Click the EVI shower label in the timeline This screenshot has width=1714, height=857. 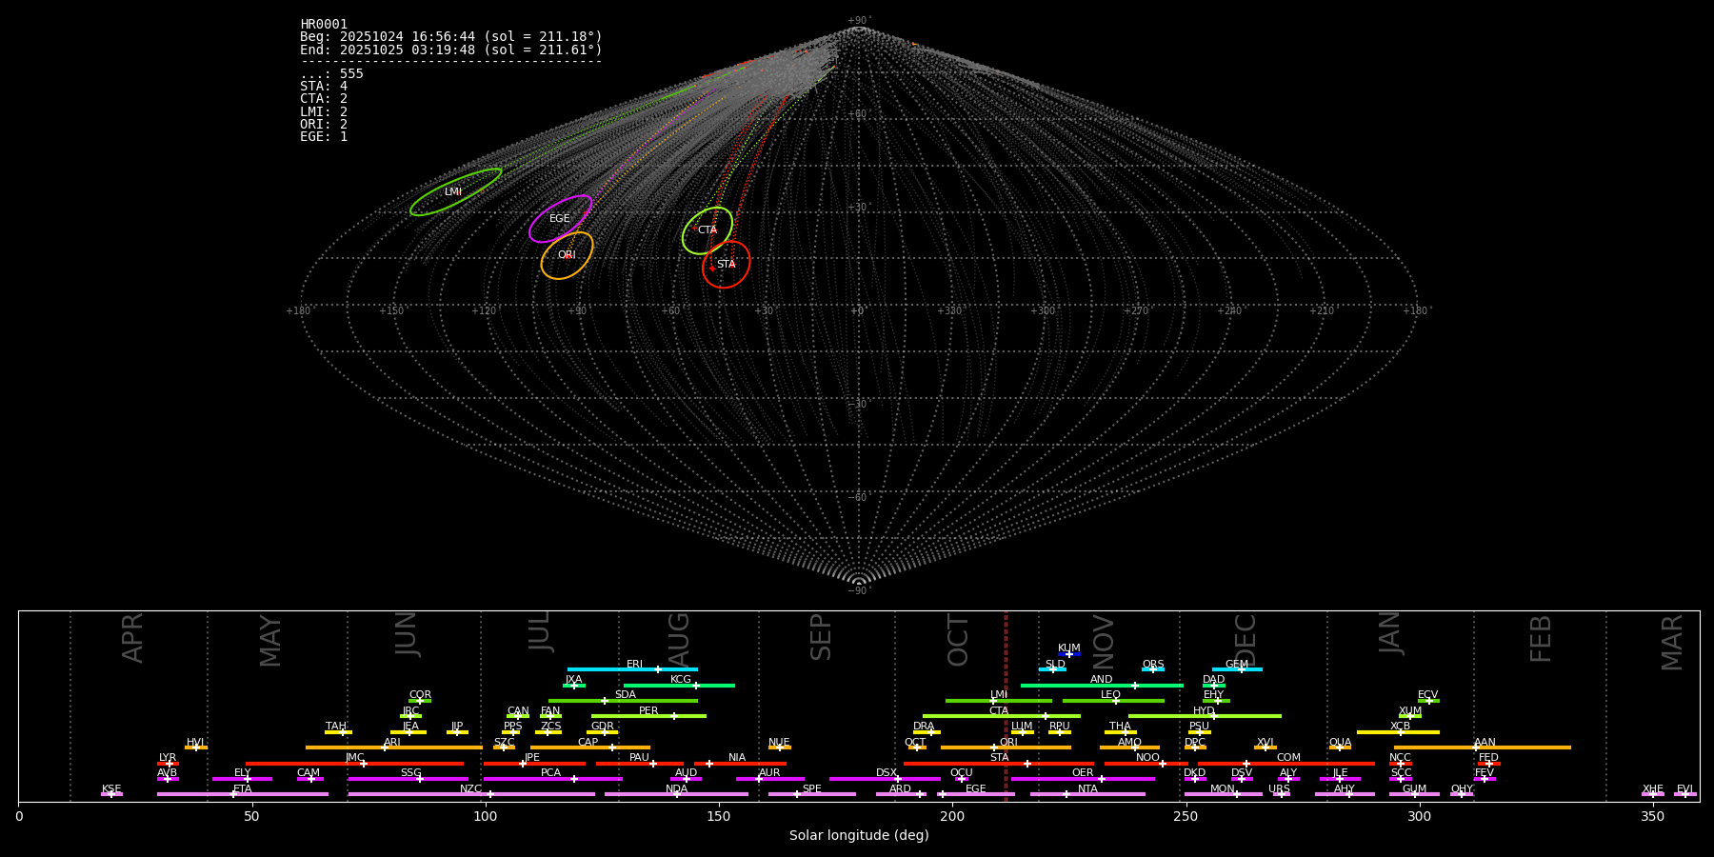(1685, 789)
